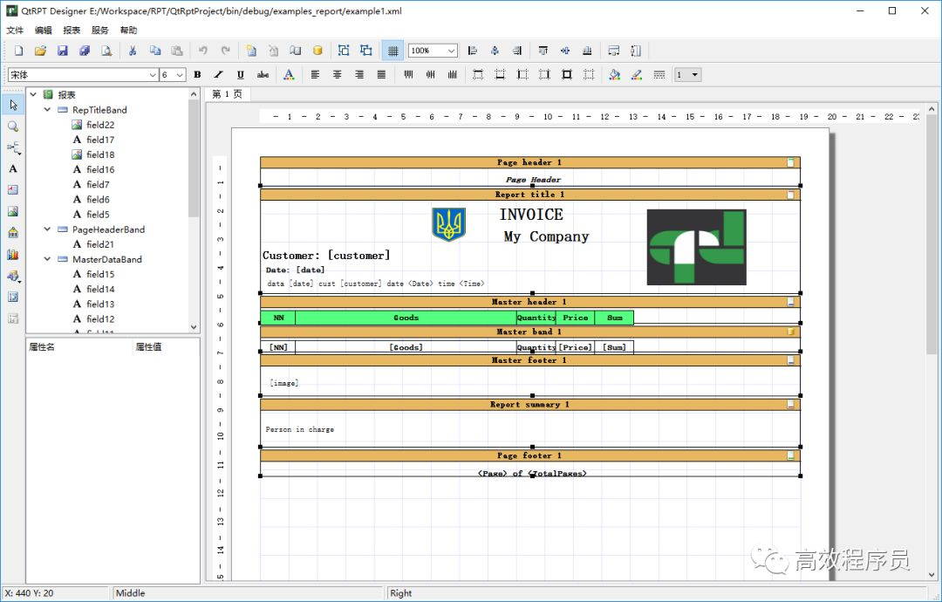The width and height of the screenshot is (942, 602).
Task: Toggle underline formatting
Action: pyautogui.click(x=238, y=74)
